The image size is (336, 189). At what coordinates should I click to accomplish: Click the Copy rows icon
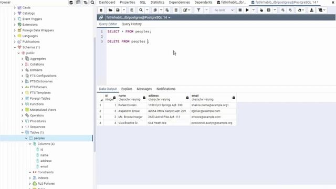155,10
